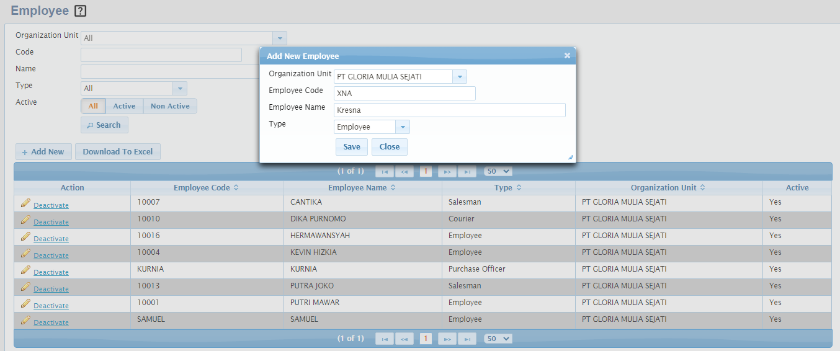The image size is (840, 351).
Task: Click the Close button in dialog
Action: pyautogui.click(x=390, y=147)
